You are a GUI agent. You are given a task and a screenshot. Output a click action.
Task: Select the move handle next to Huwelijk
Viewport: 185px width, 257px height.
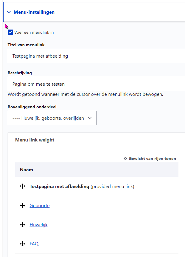click(22, 224)
